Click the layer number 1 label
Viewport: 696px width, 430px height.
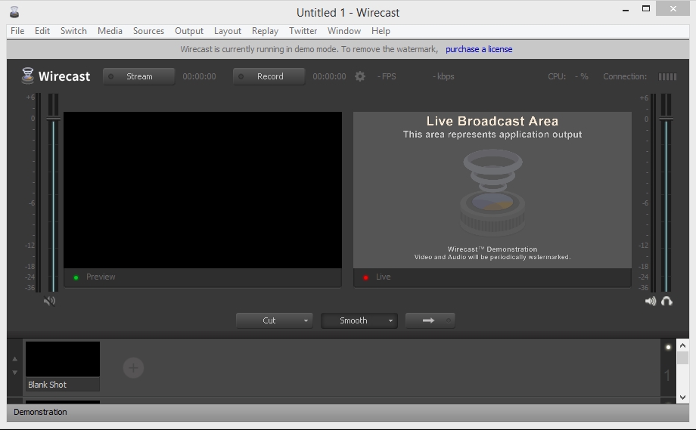[x=667, y=376]
